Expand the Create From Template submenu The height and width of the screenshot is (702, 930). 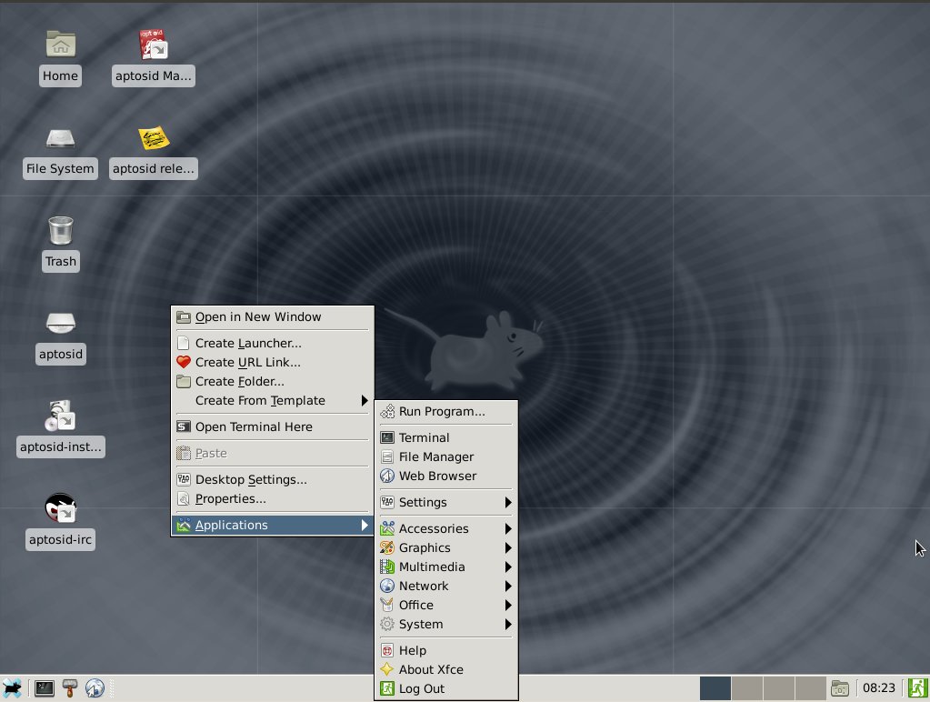click(x=272, y=400)
